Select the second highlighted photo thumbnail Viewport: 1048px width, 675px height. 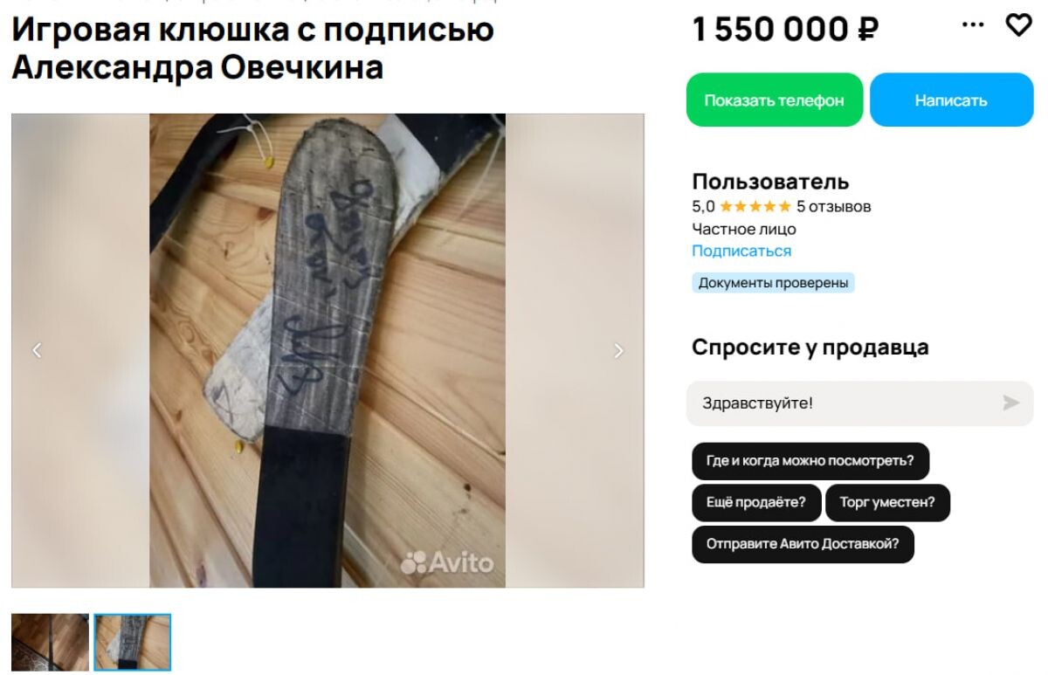(x=132, y=643)
